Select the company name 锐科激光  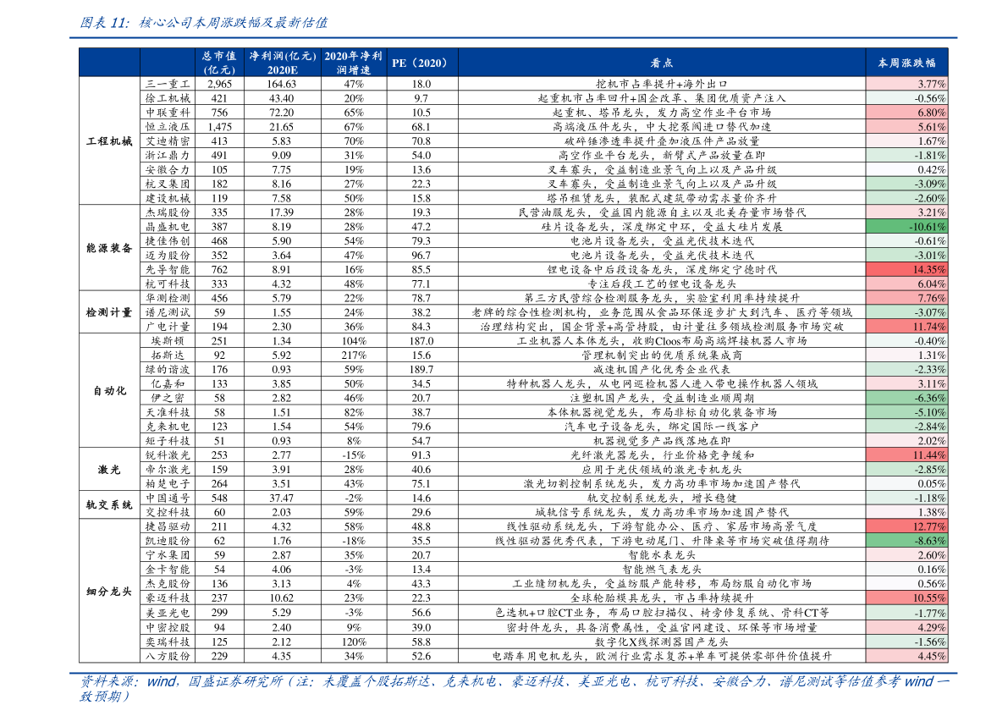(x=167, y=455)
